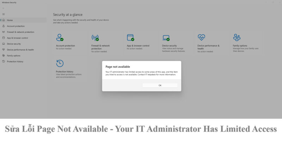Open the Account protection tile icon
The image size is (282, 141).
(60, 37)
